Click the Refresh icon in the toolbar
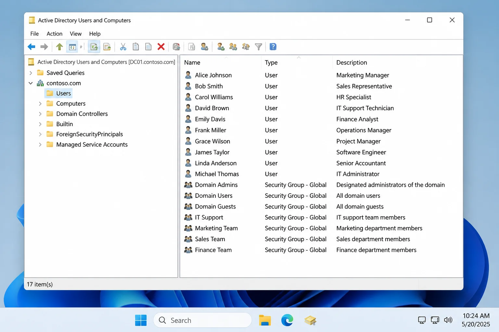 coord(94,47)
